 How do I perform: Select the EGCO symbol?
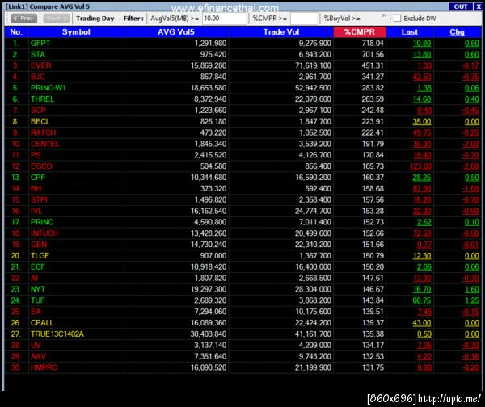point(41,166)
